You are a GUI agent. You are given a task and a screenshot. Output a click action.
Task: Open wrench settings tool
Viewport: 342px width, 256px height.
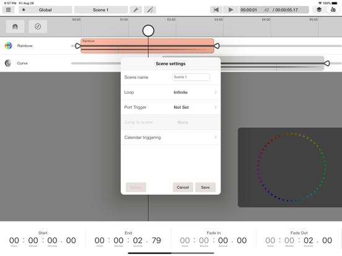coord(136,10)
